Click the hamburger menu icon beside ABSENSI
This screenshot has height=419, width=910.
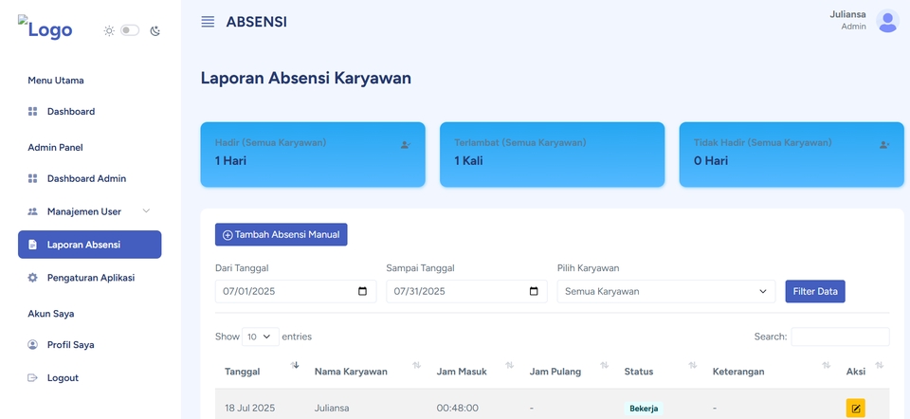tap(208, 22)
